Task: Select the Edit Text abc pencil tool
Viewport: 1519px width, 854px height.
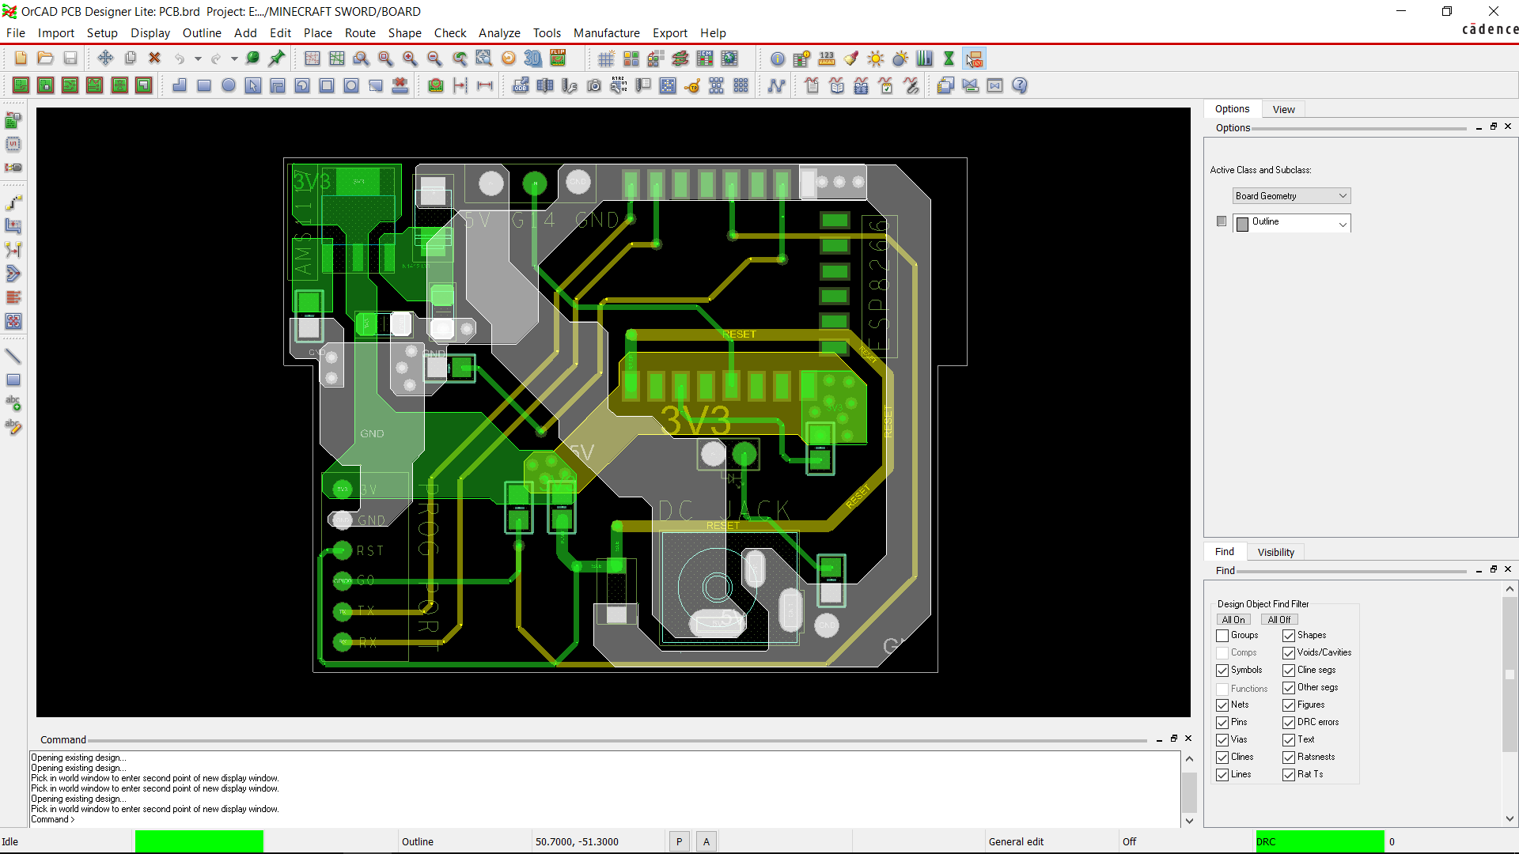Action: point(13,427)
